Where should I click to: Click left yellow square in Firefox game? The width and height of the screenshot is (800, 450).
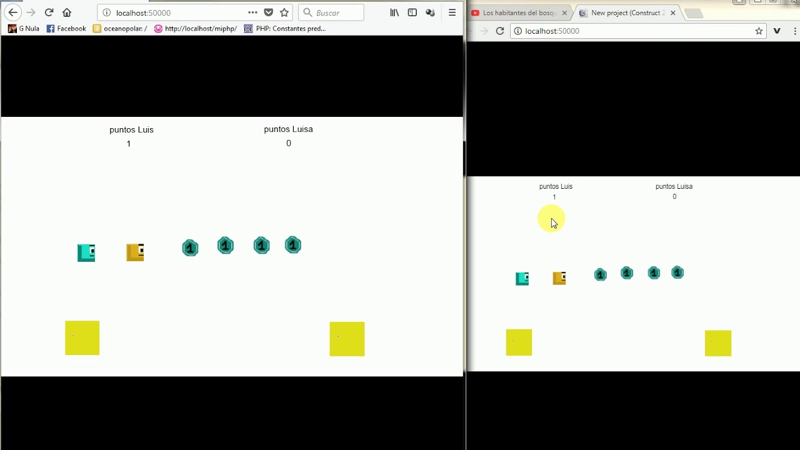pos(82,338)
